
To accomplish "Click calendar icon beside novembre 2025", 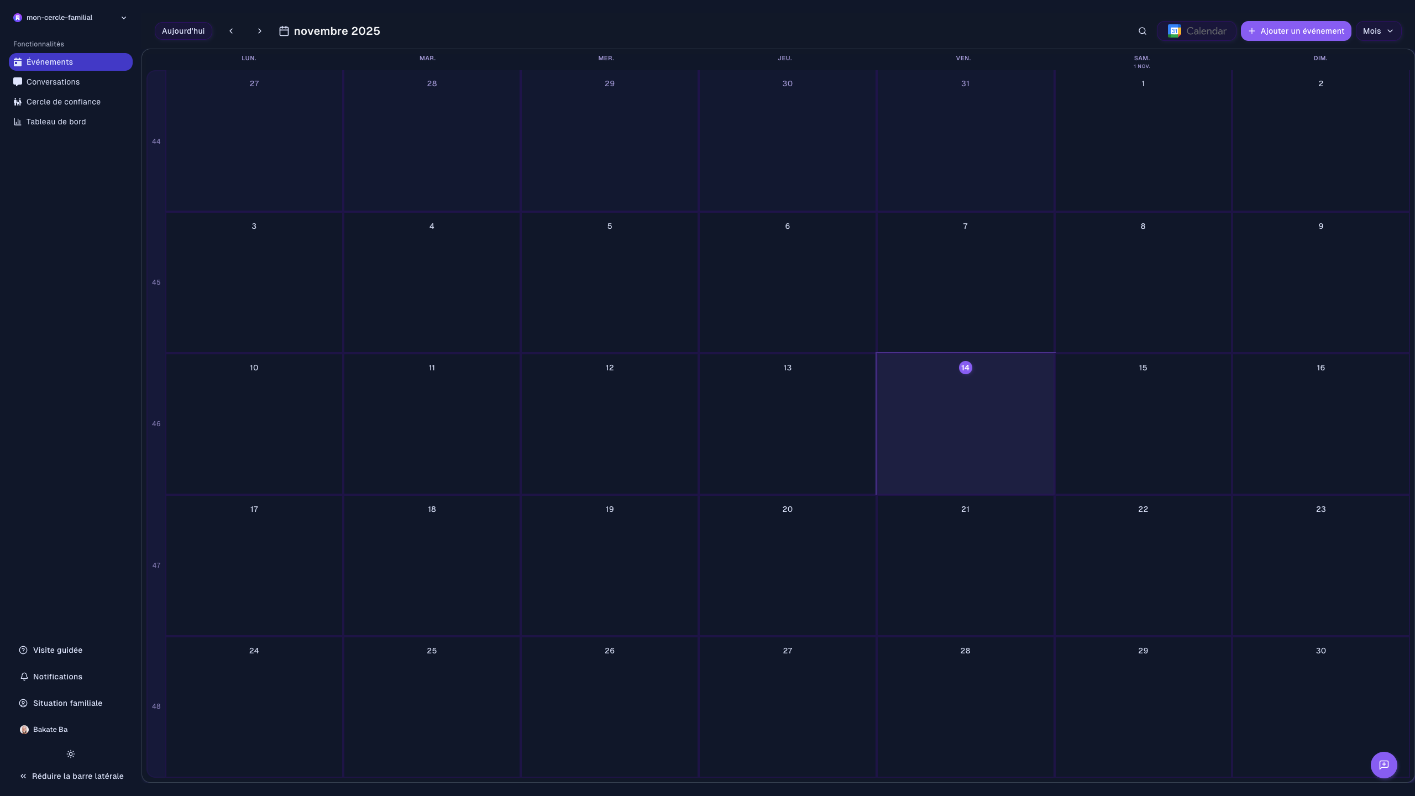I will point(284,31).
